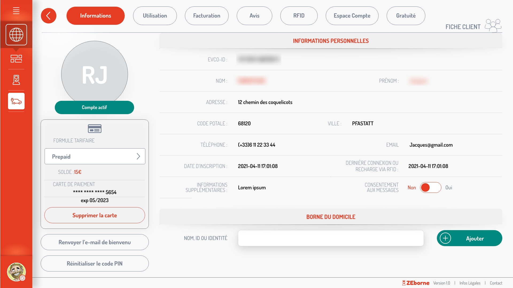
Task: Click Réinitialiser le code PIN
Action: 95,263
